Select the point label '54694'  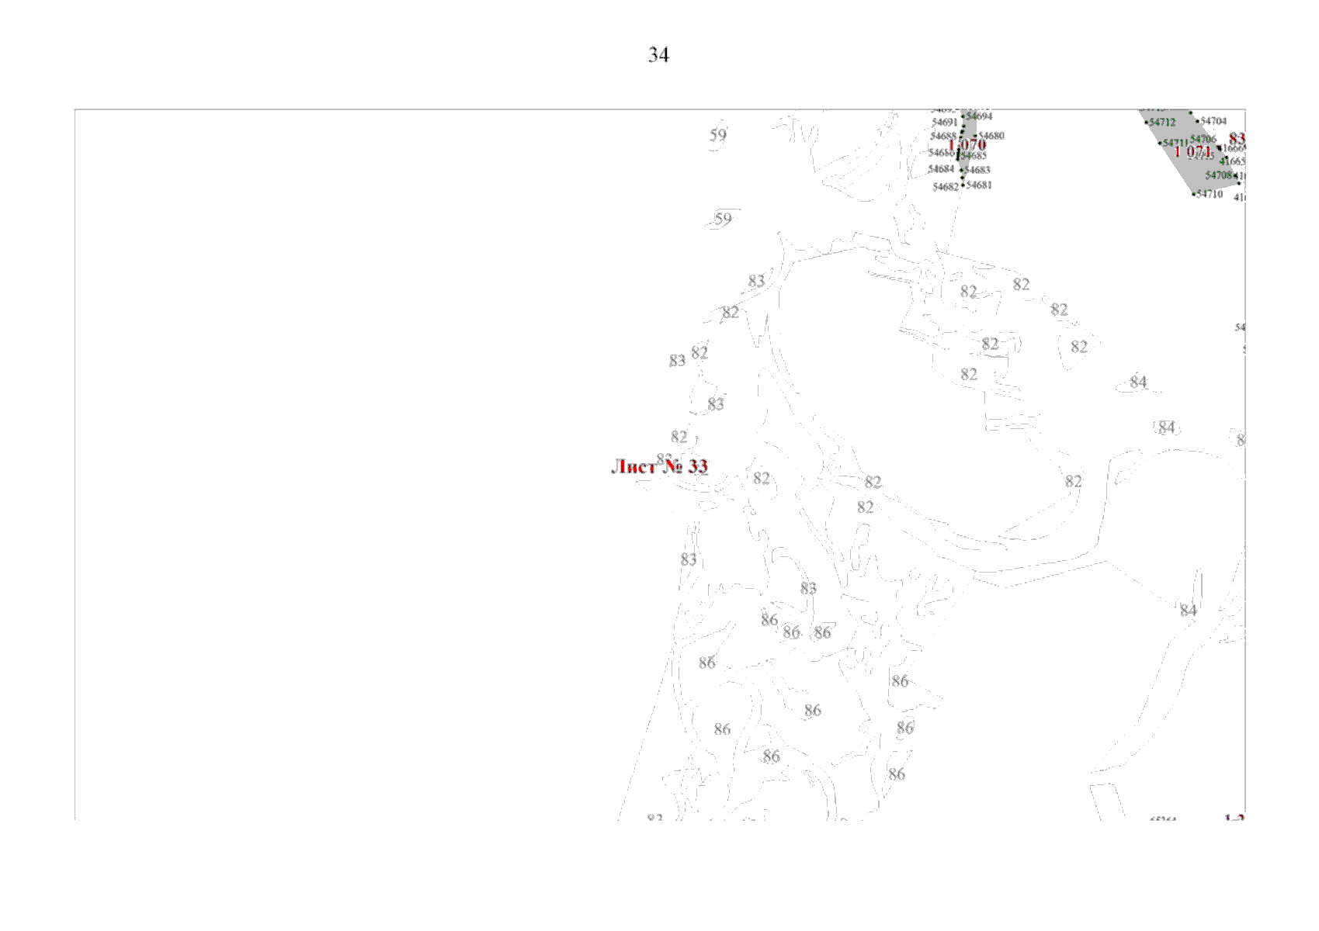[979, 116]
